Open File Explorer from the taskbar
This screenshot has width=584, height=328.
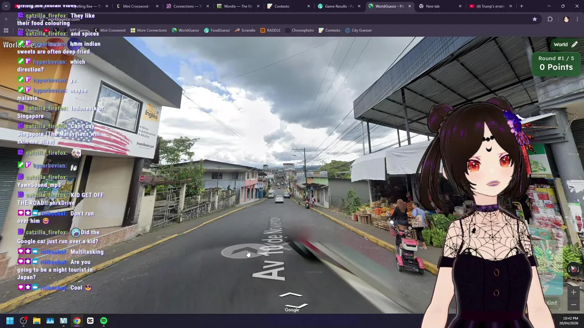36,321
